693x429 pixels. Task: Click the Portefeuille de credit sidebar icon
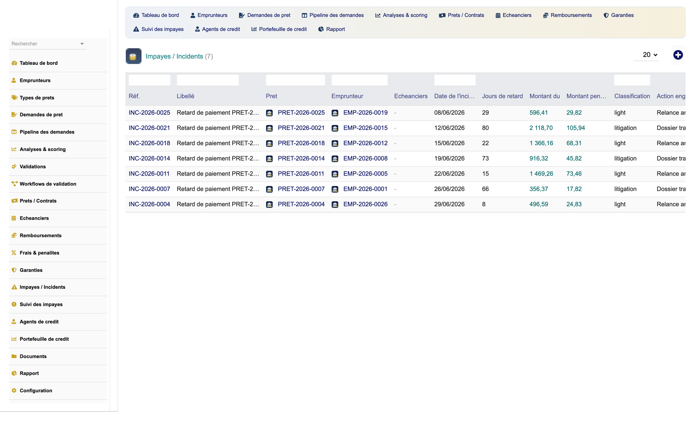click(x=14, y=339)
